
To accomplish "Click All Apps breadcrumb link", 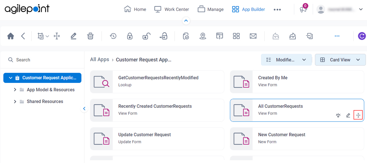I will (99, 59).
